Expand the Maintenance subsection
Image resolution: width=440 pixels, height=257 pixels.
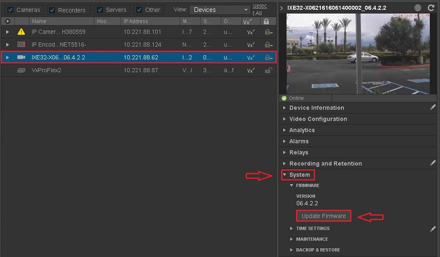click(x=312, y=239)
